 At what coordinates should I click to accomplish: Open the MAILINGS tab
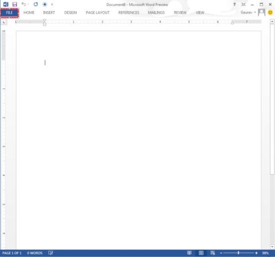click(x=156, y=13)
